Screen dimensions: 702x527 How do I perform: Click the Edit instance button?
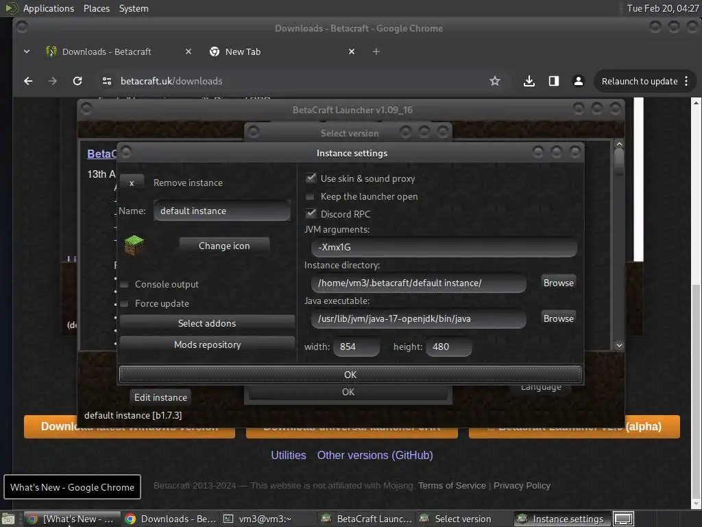point(160,397)
